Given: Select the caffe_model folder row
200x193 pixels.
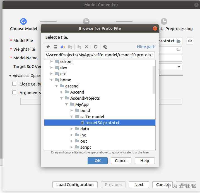Looking at the screenshot, I should click(x=100, y=116).
